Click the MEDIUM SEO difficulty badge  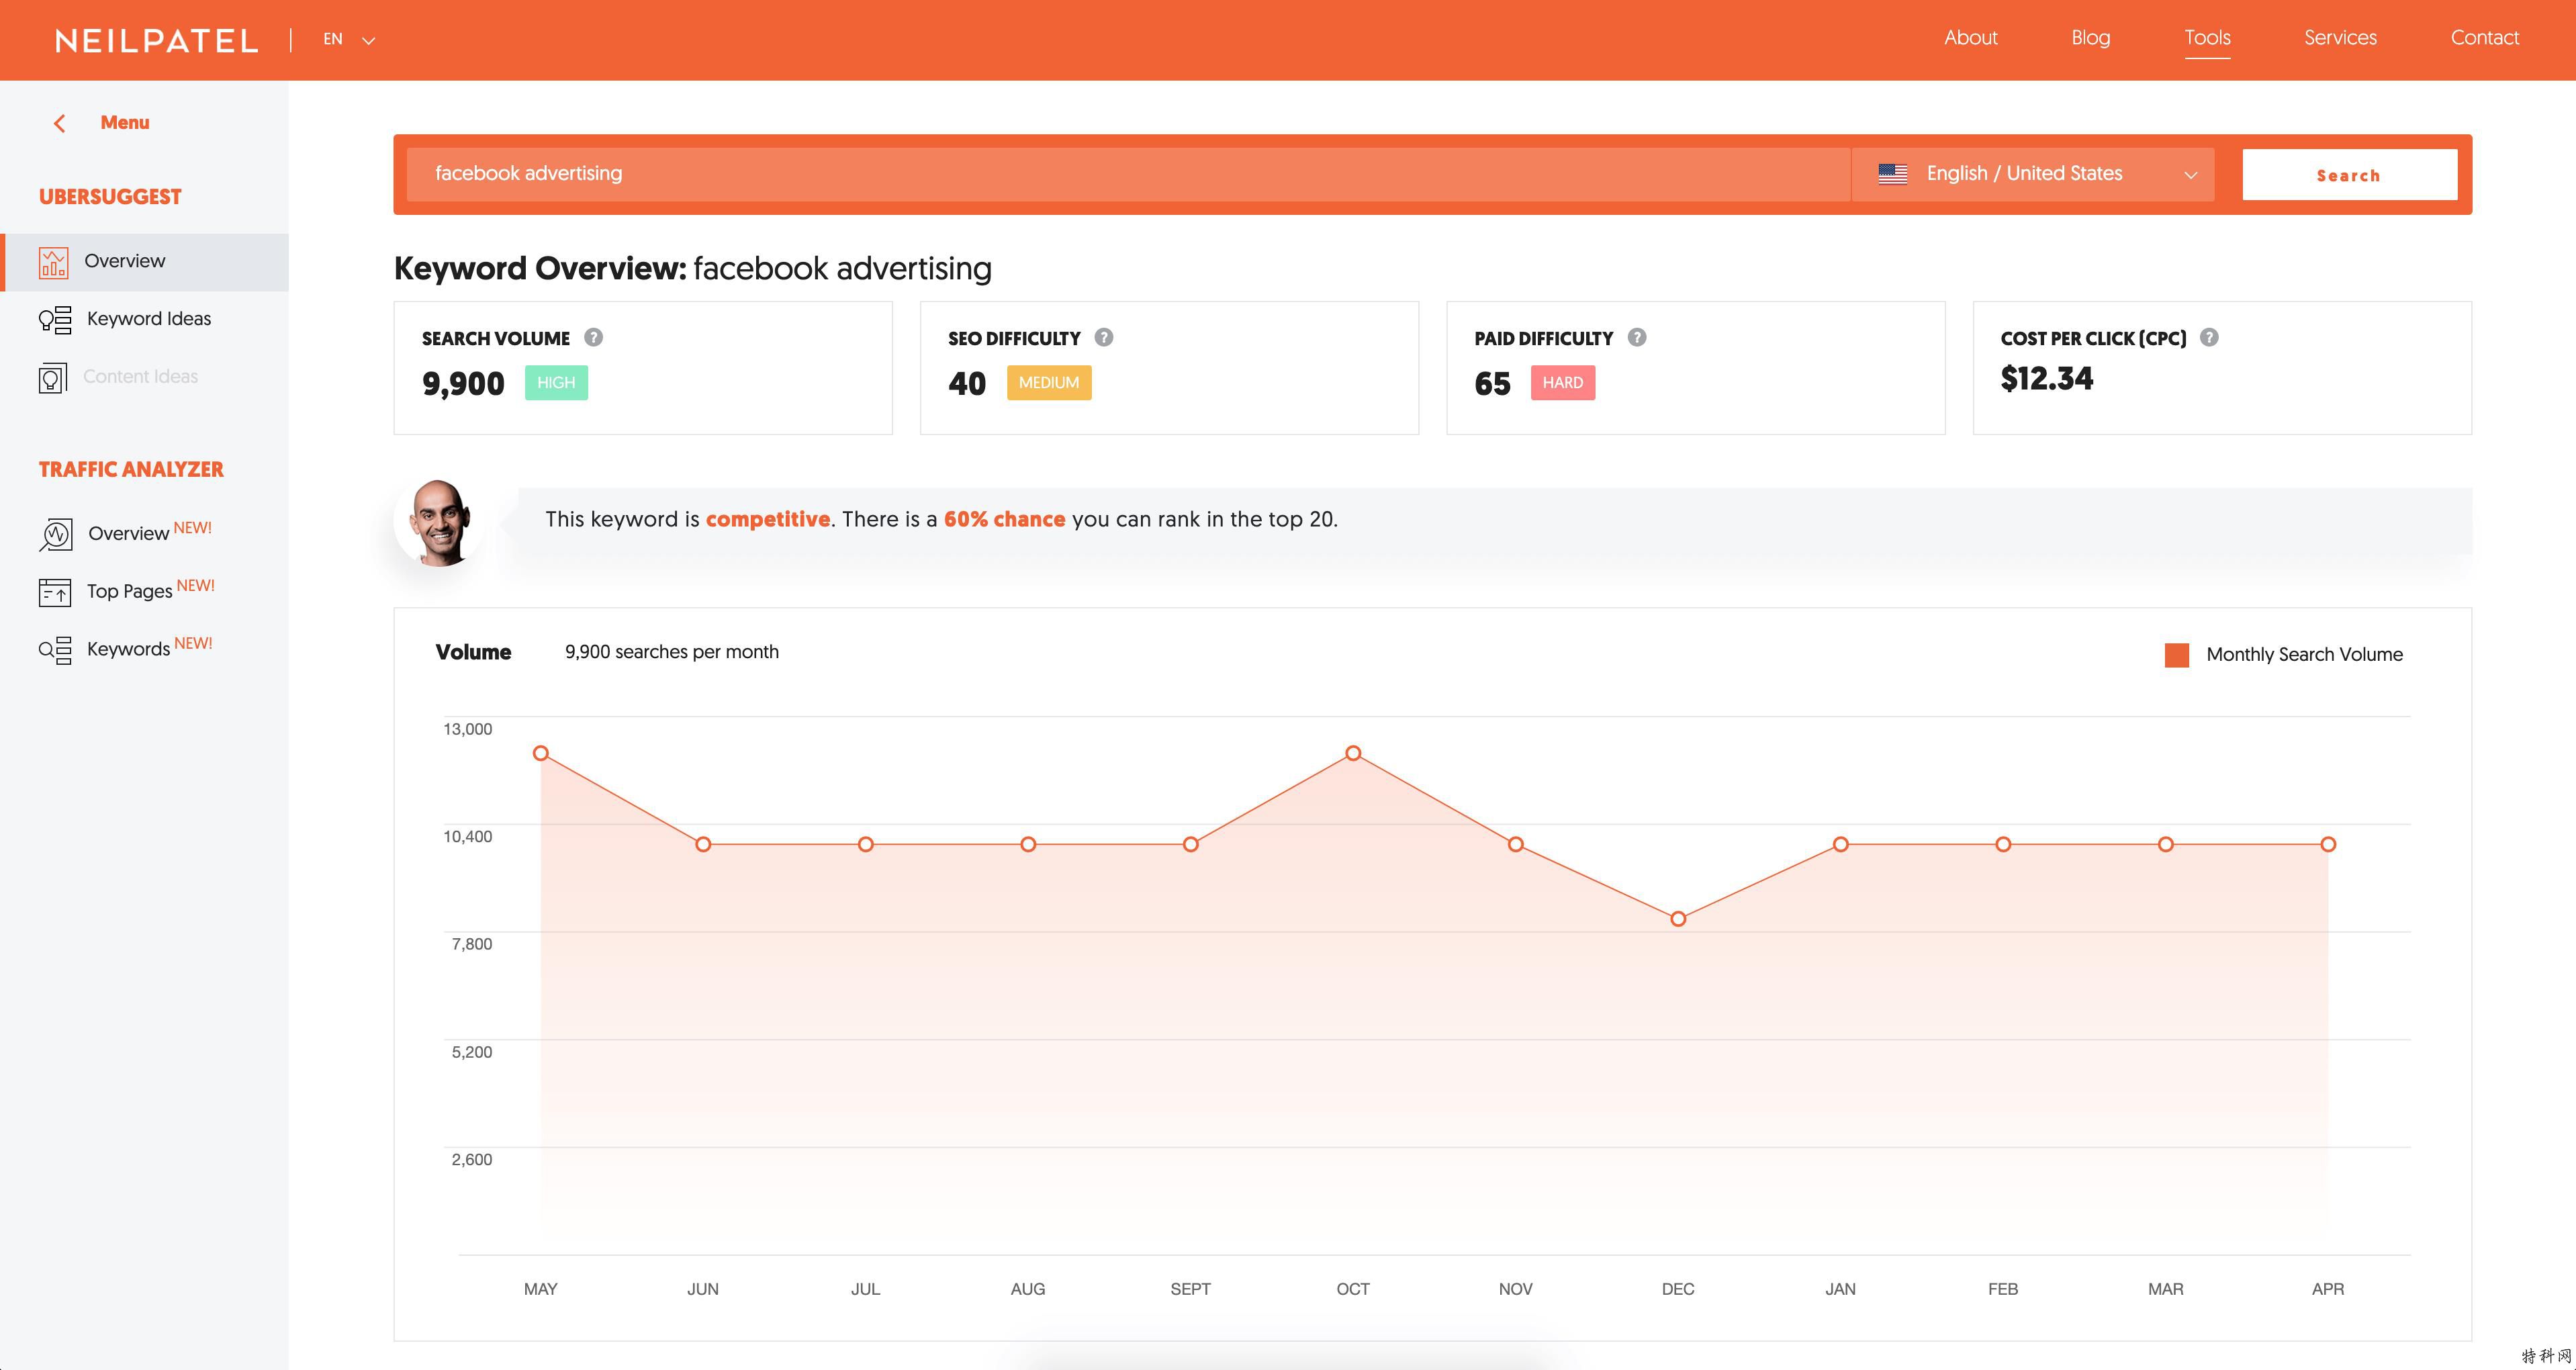(1049, 383)
